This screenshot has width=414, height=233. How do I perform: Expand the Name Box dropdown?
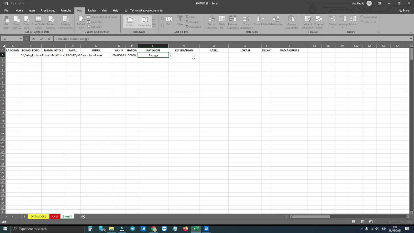[21, 39]
